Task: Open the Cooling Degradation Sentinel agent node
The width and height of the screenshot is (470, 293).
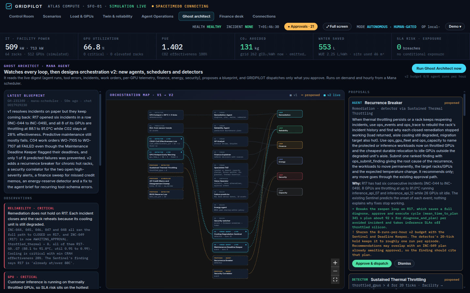Action: [230, 234]
